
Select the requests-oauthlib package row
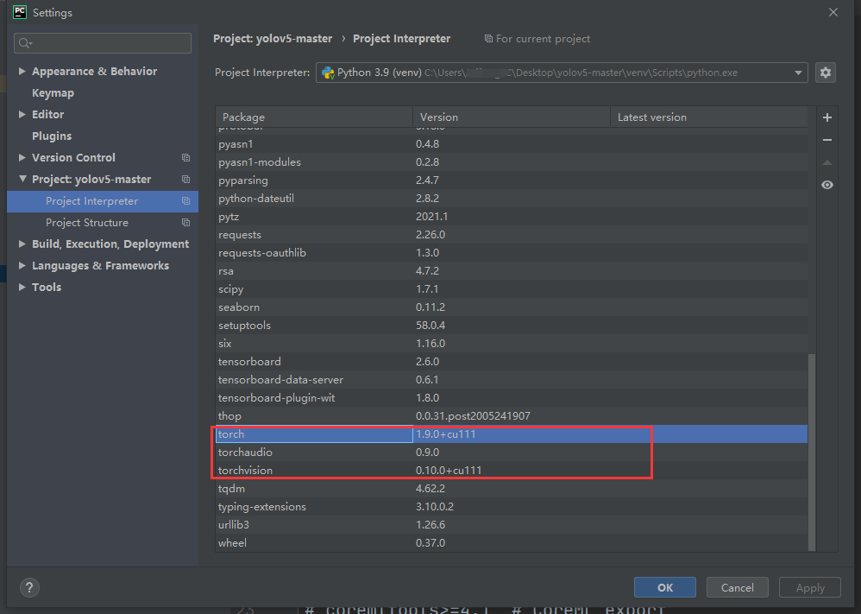click(512, 253)
